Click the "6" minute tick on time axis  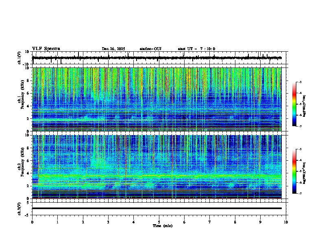pyautogui.click(x=185, y=222)
